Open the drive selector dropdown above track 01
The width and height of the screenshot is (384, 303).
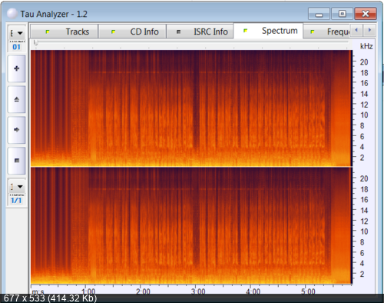[17, 33]
